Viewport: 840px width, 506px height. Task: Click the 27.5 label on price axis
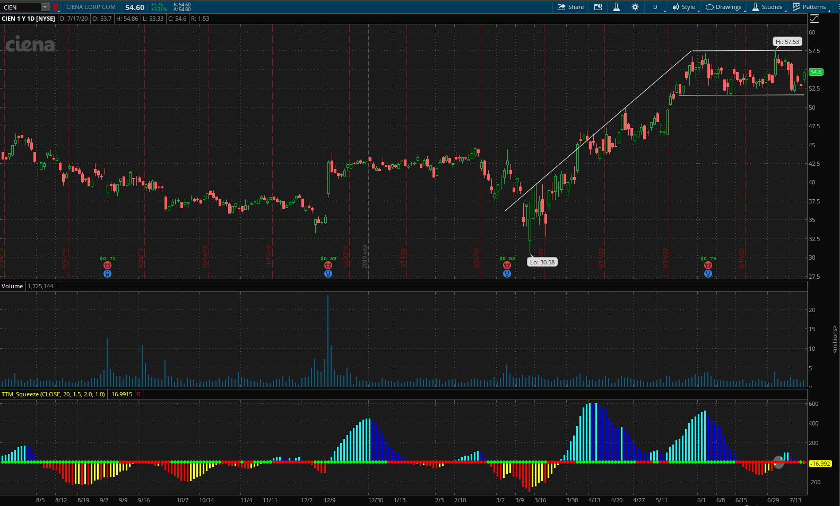(814, 277)
